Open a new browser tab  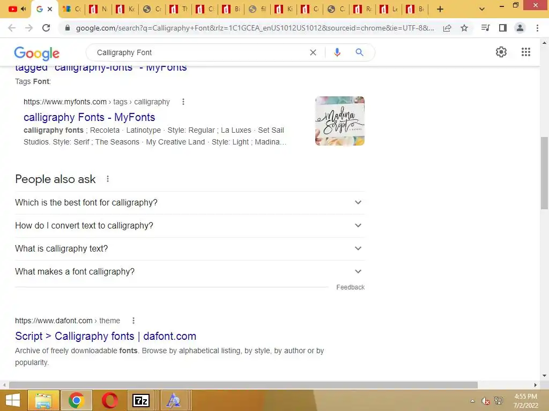tap(440, 9)
